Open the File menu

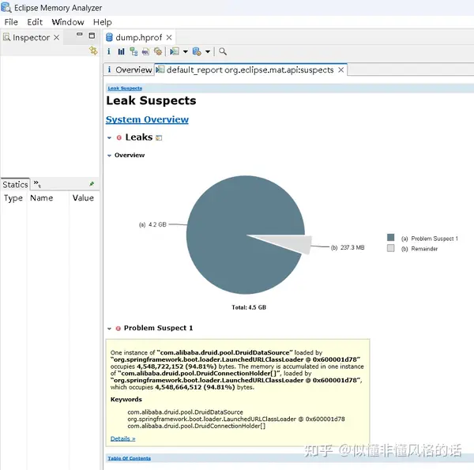pyautogui.click(x=11, y=22)
